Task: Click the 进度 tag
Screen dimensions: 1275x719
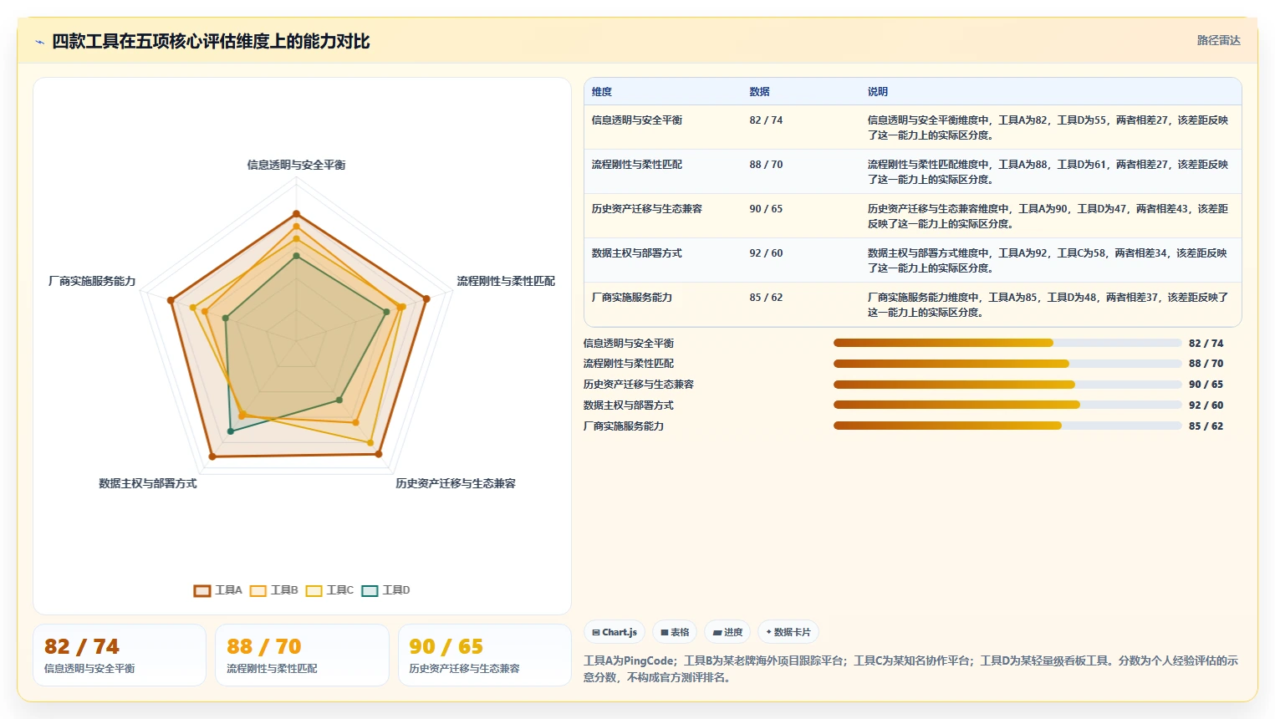Action: click(x=727, y=632)
